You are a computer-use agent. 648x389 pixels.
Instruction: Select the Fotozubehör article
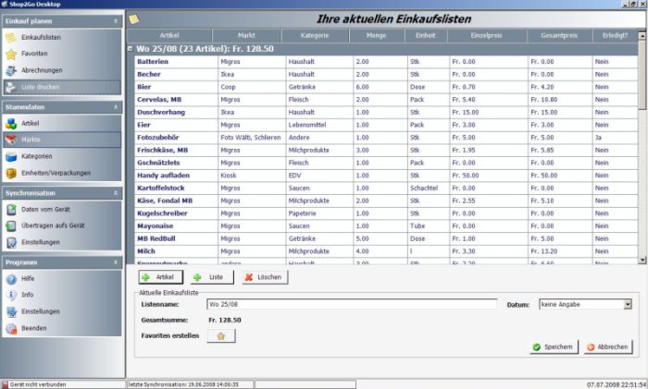pos(158,138)
